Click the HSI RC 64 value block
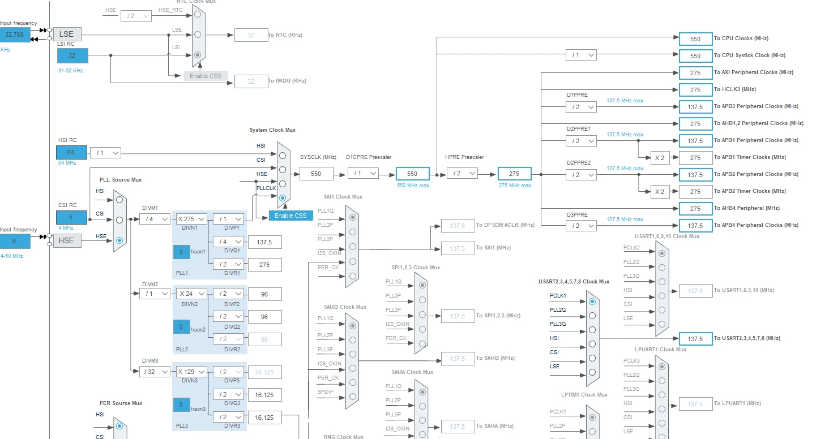Image resolution: width=816 pixels, height=439 pixels. click(x=72, y=152)
